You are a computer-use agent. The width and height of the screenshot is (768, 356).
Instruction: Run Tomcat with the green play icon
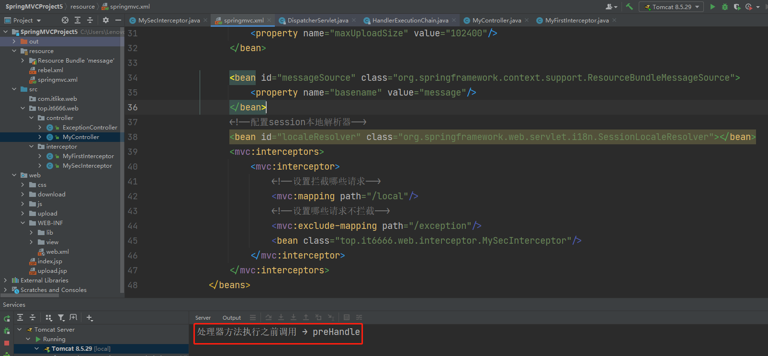click(x=712, y=7)
